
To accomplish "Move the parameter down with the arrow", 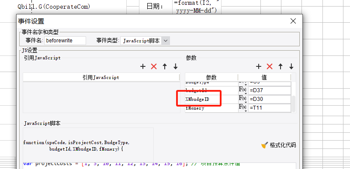I will tap(291, 66).
